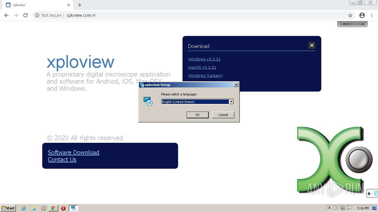Select the xploview browser tab
This screenshot has height=212, width=378.
(x=38, y=5)
